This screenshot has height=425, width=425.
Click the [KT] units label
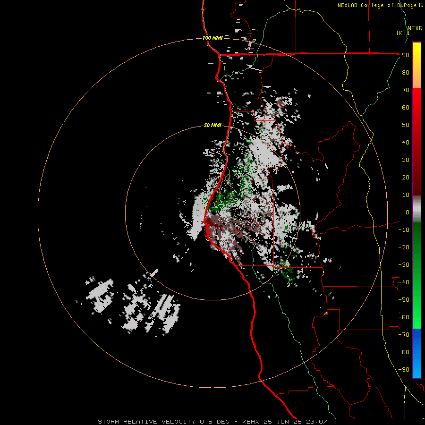[x=403, y=33]
